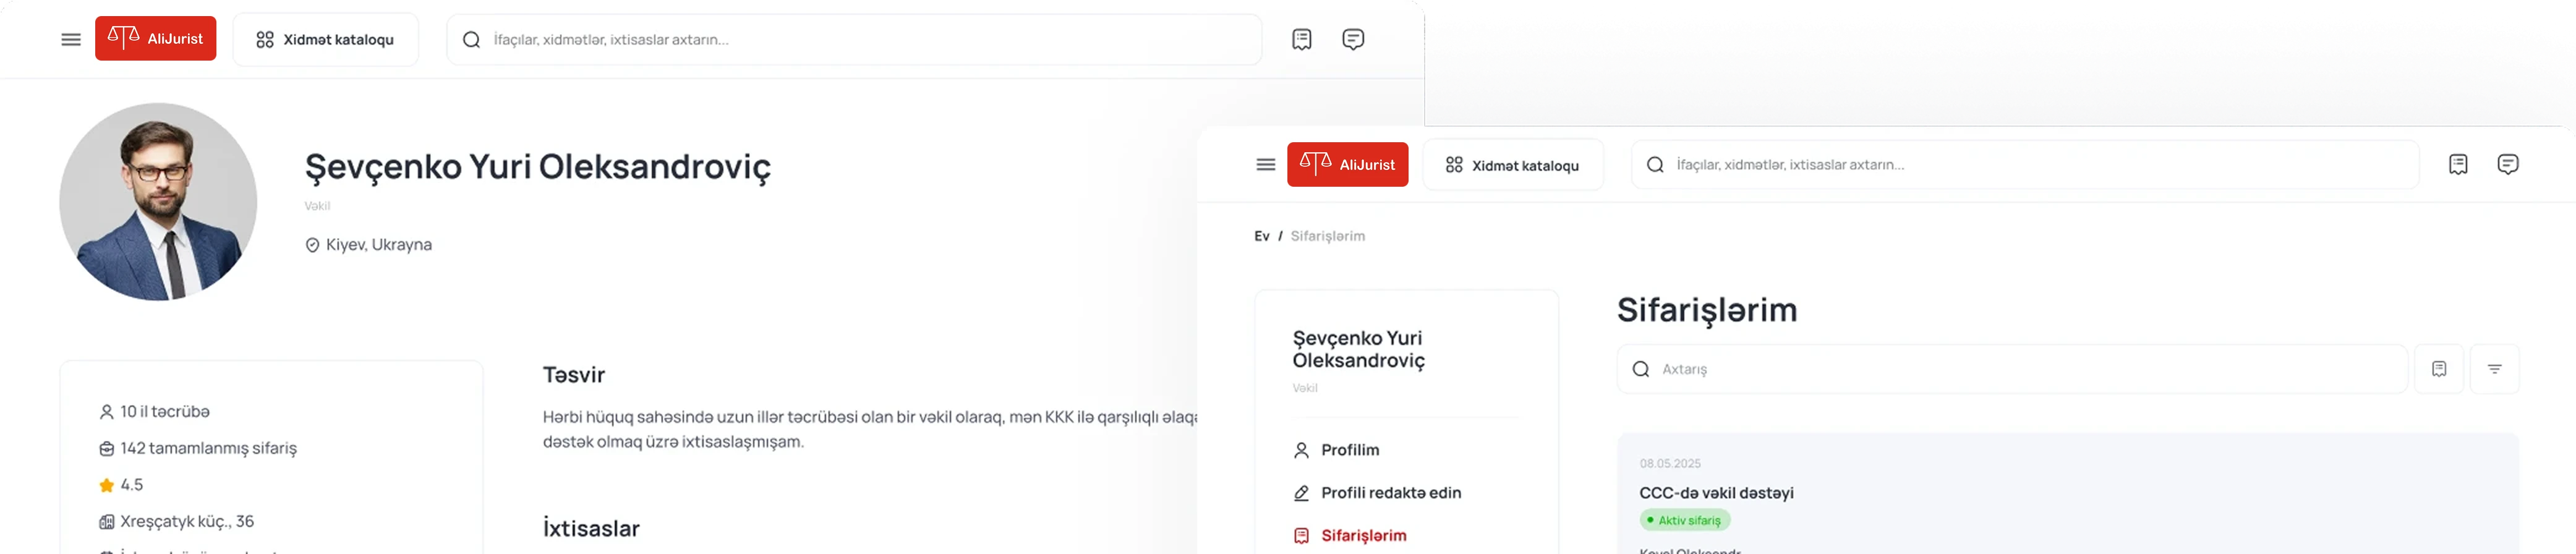Go to Ev in the breadcrumb
Viewport: 2576px width, 554px height.
pyautogui.click(x=1262, y=236)
